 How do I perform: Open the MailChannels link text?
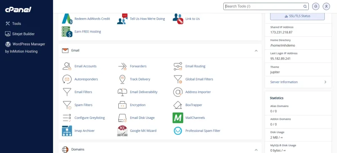click(x=195, y=118)
